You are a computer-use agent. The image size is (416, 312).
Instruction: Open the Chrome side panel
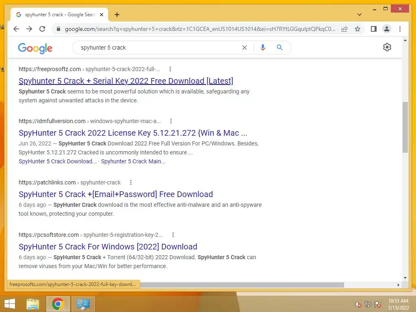(374, 29)
